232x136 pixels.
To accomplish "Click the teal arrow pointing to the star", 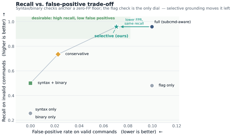I will click(136, 27).
